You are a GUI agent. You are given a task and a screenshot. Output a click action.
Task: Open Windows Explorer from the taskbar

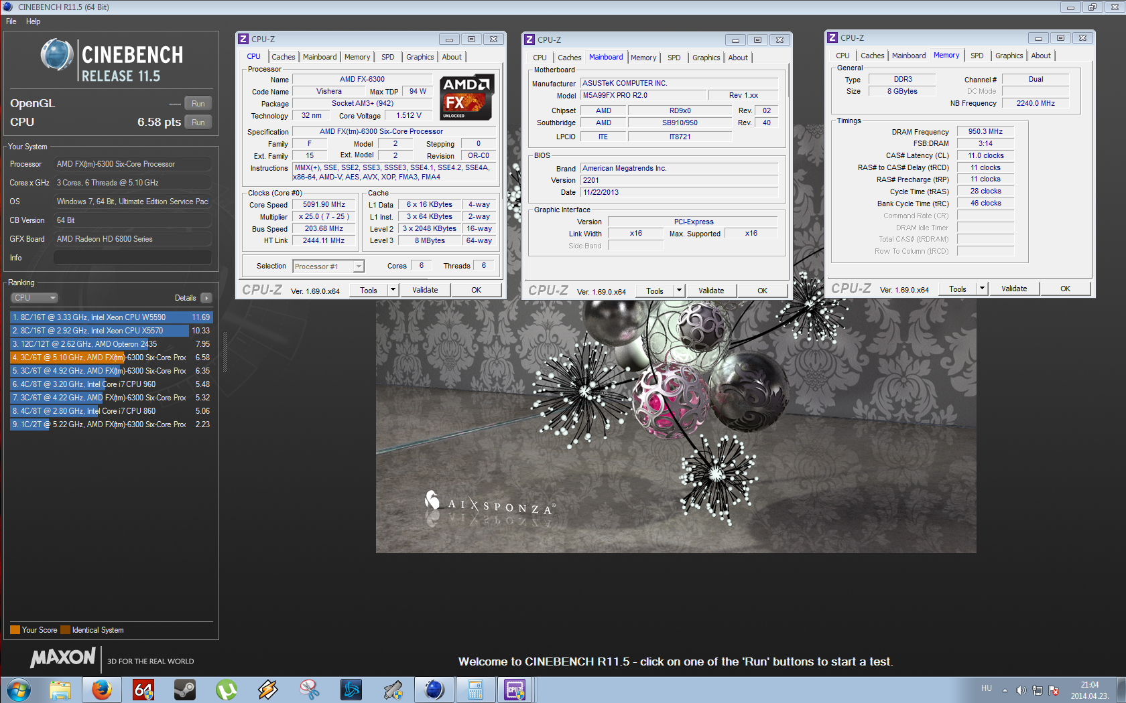point(60,690)
